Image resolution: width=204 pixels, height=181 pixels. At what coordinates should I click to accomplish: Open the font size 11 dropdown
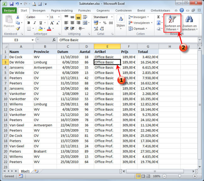(59, 17)
